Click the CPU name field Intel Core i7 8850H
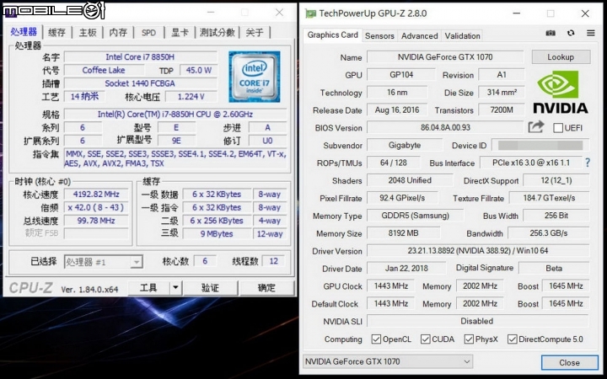Image resolution: width=607 pixels, height=379 pixels. [x=140, y=57]
